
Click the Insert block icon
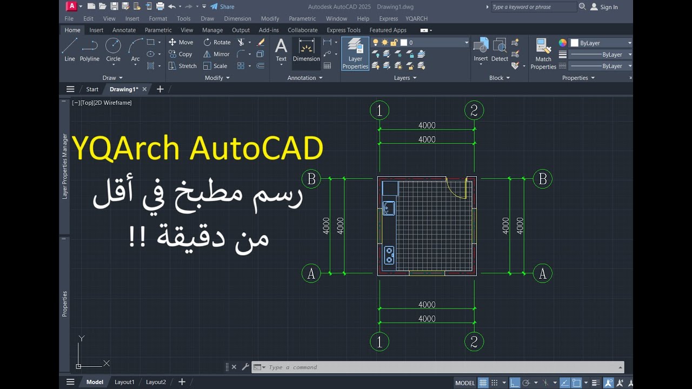coord(481,50)
